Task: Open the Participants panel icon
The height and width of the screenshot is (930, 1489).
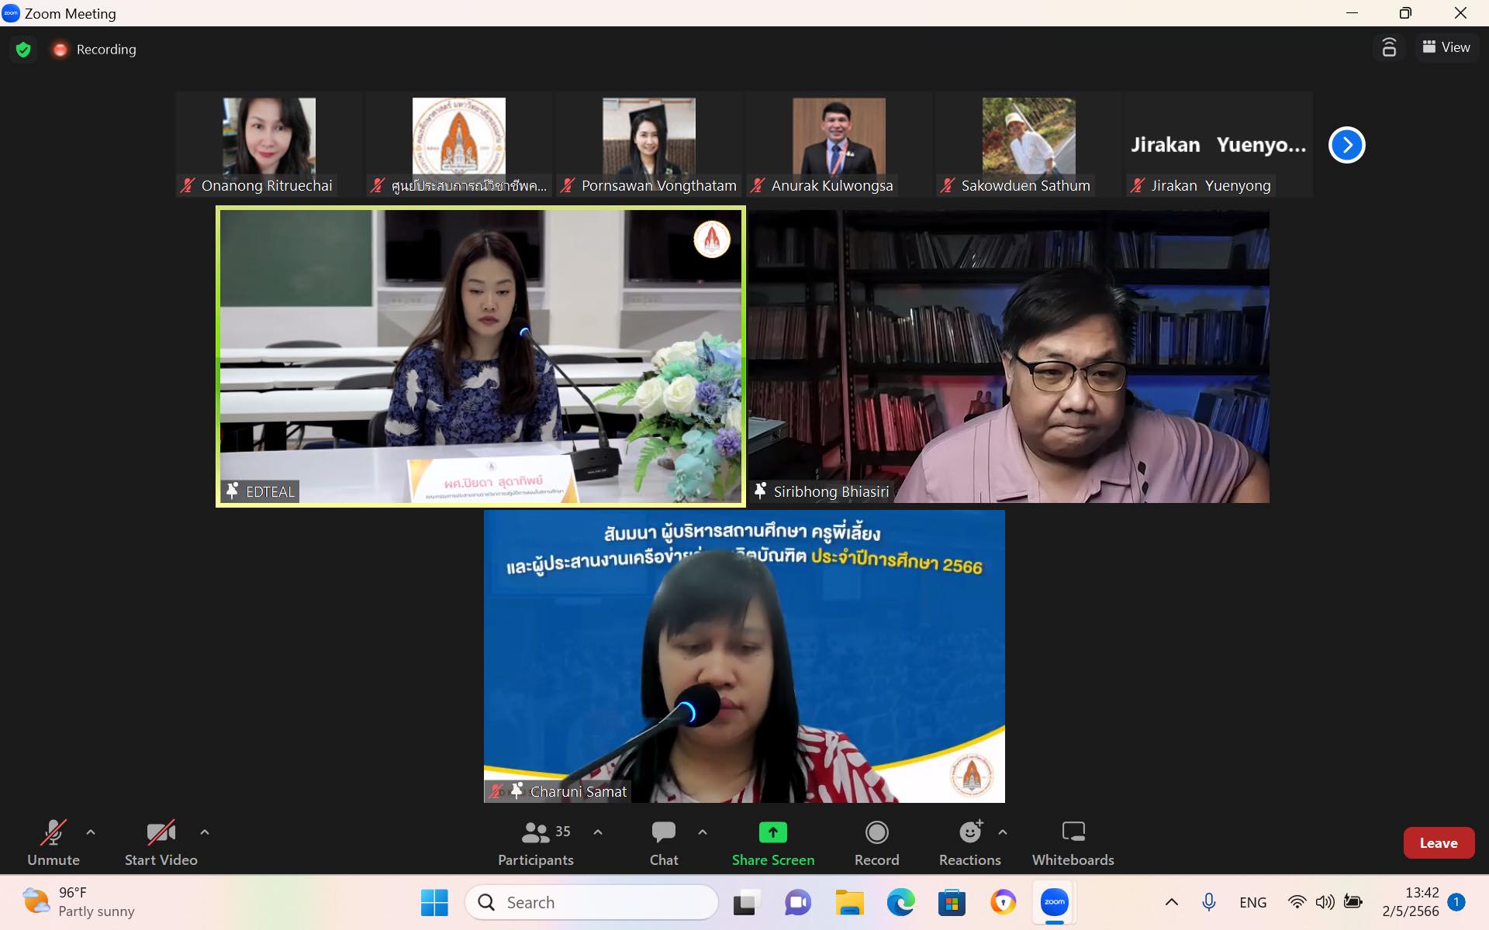Action: (536, 834)
